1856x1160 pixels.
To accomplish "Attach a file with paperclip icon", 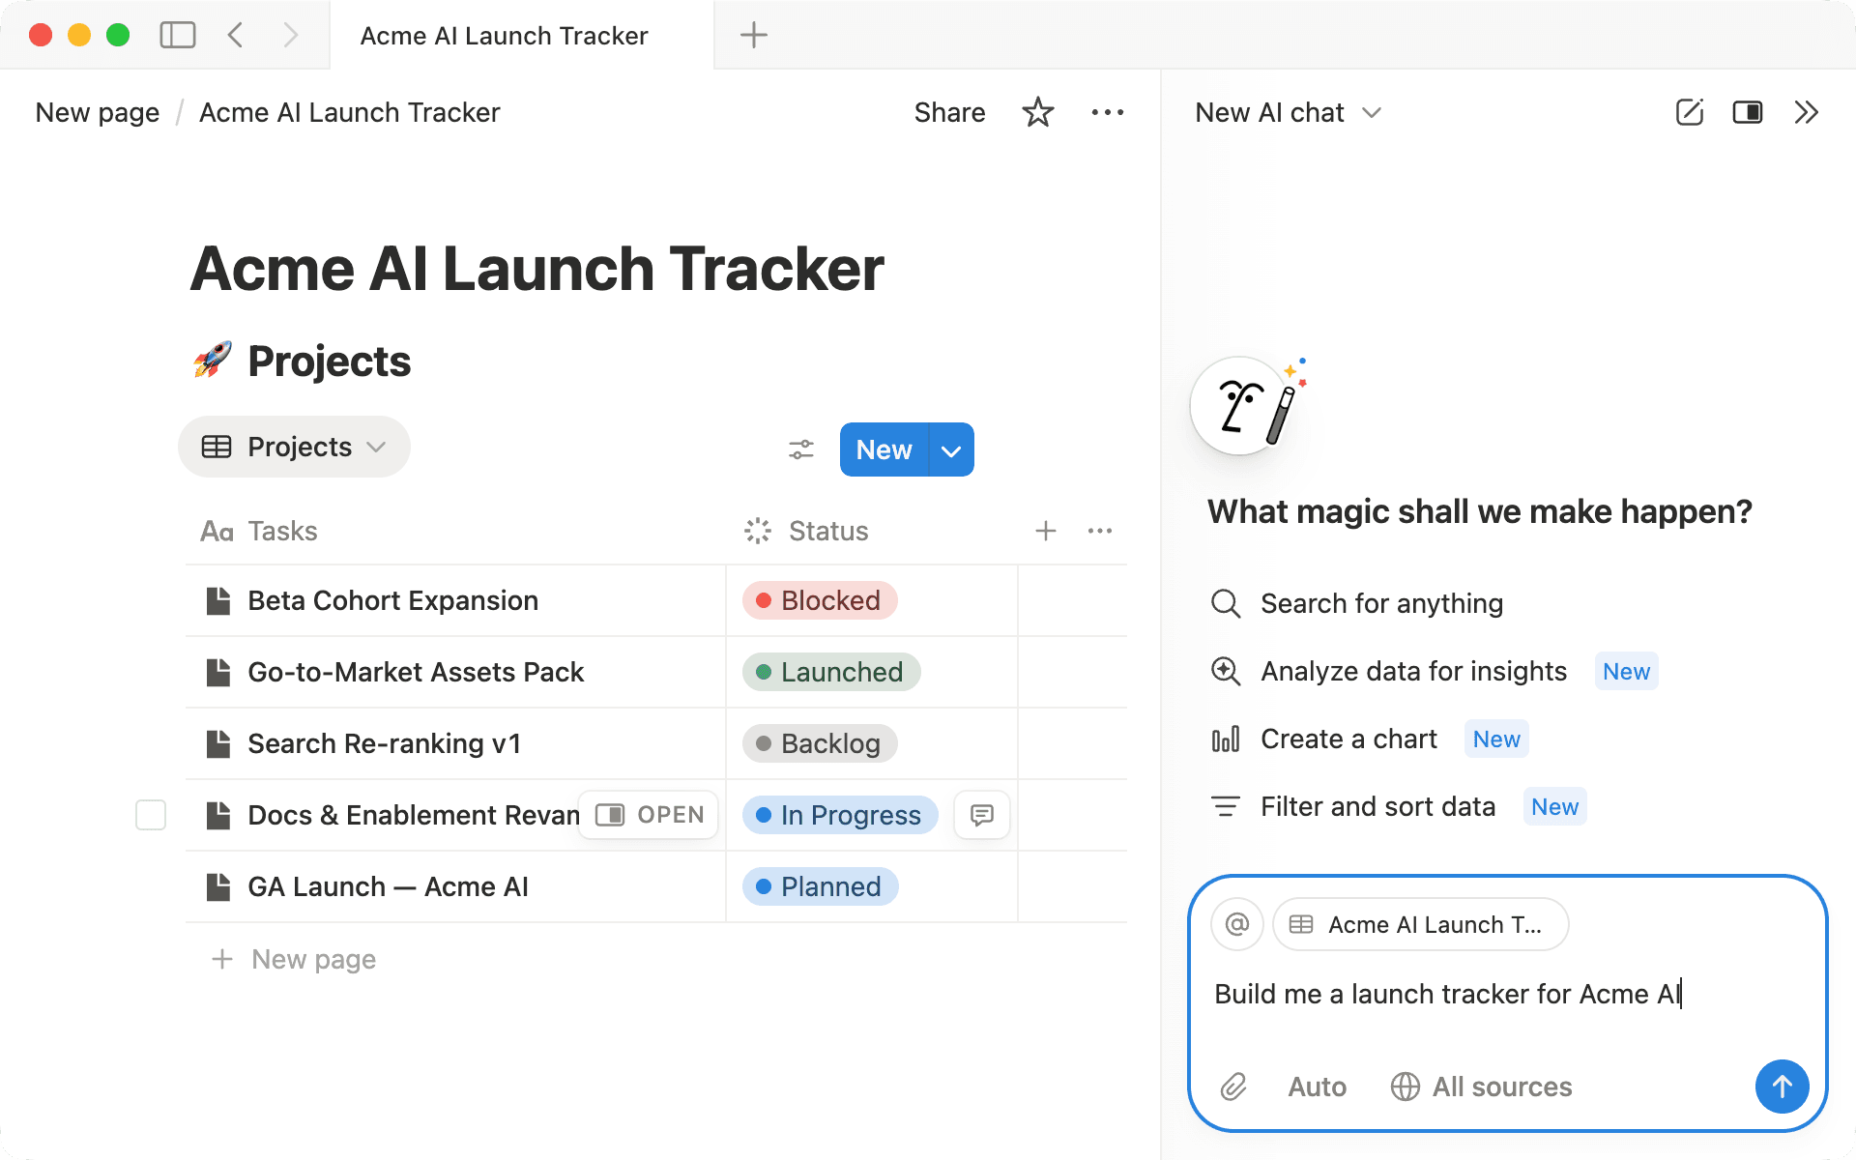I will (1233, 1087).
